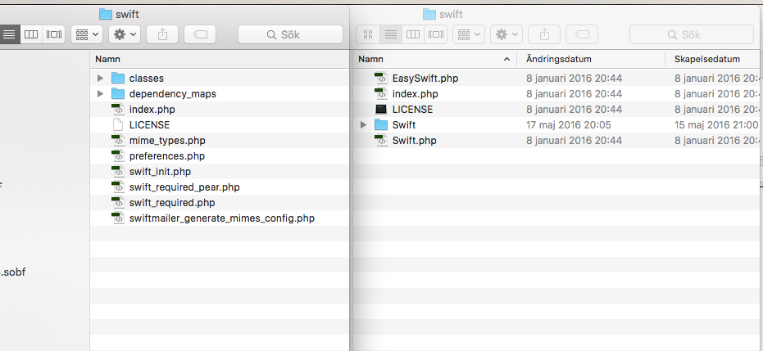Select Swift folder icon in right window
Image resolution: width=763 pixels, height=351 pixels.
pos(381,124)
